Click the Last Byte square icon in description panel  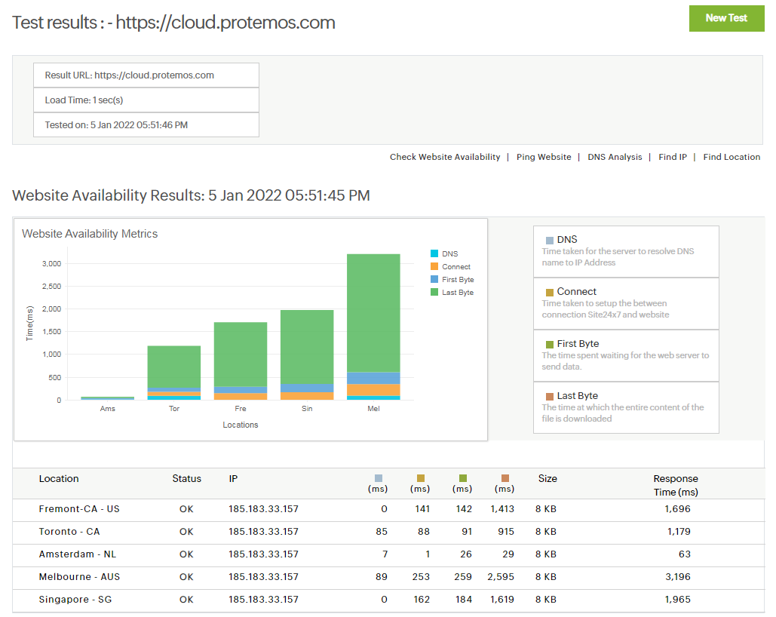tap(550, 397)
